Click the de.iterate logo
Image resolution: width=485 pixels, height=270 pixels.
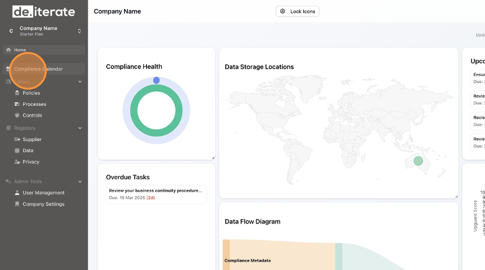tap(43, 11)
